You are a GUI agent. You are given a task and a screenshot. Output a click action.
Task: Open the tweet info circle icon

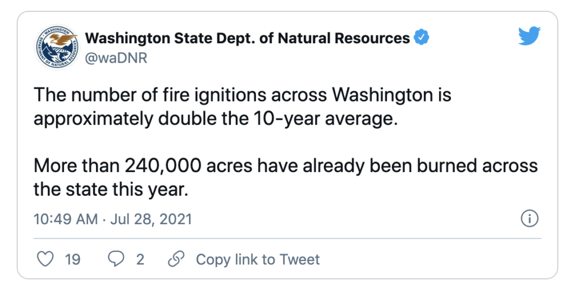[530, 219]
